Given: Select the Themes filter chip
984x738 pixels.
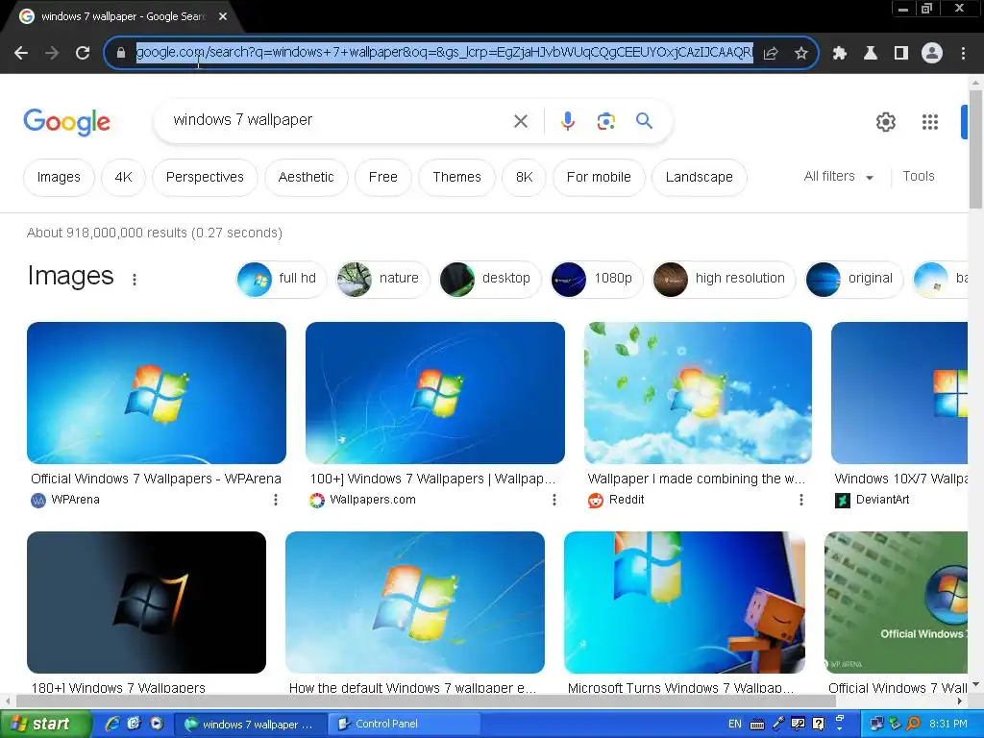Looking at the screenshot, I should click(x=456, y=177).
